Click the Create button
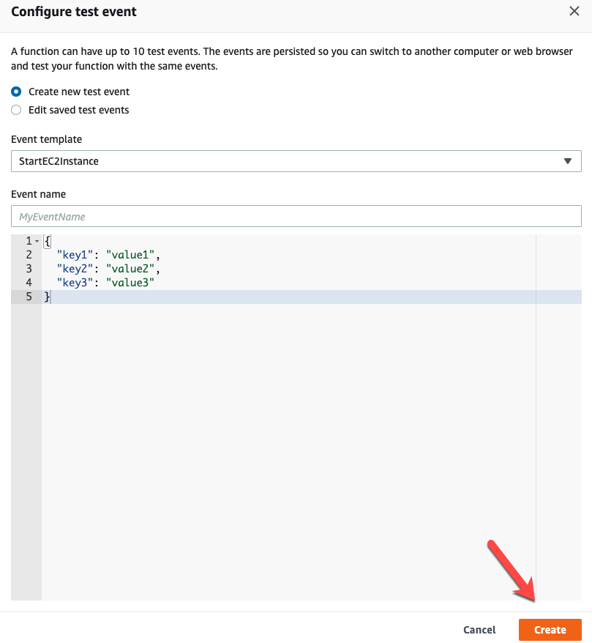The width and height of the screenshot is (592, 643). pyautogui.click(x=550, y=630)
